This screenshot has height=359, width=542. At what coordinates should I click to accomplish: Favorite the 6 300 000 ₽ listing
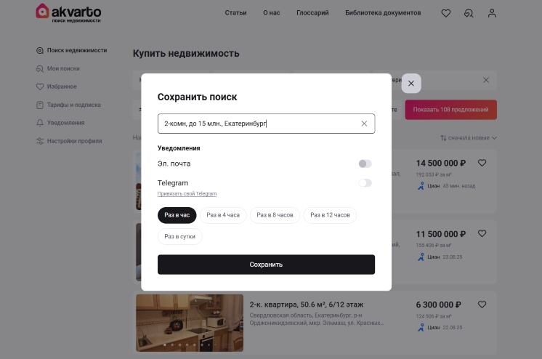click(x=482, y=304)
